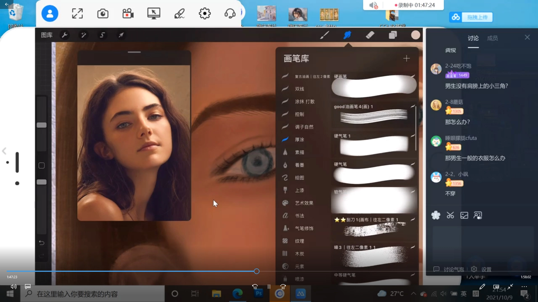Select the Smudge tool in Procreate
The width and height of the screenshot is (538, 302).
pyautogui.click(x=347, y=35)
